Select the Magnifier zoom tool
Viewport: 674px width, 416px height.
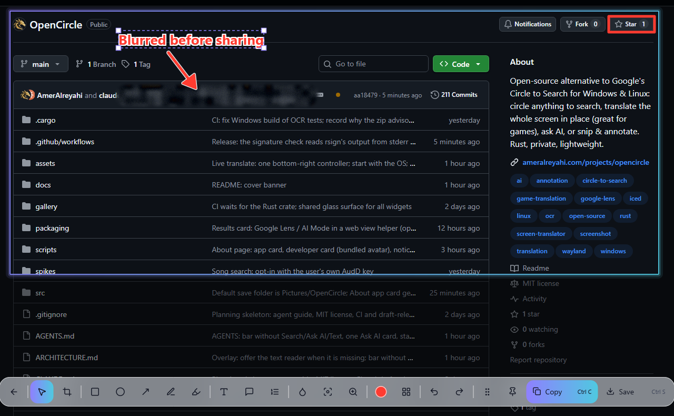coord(353,392)
